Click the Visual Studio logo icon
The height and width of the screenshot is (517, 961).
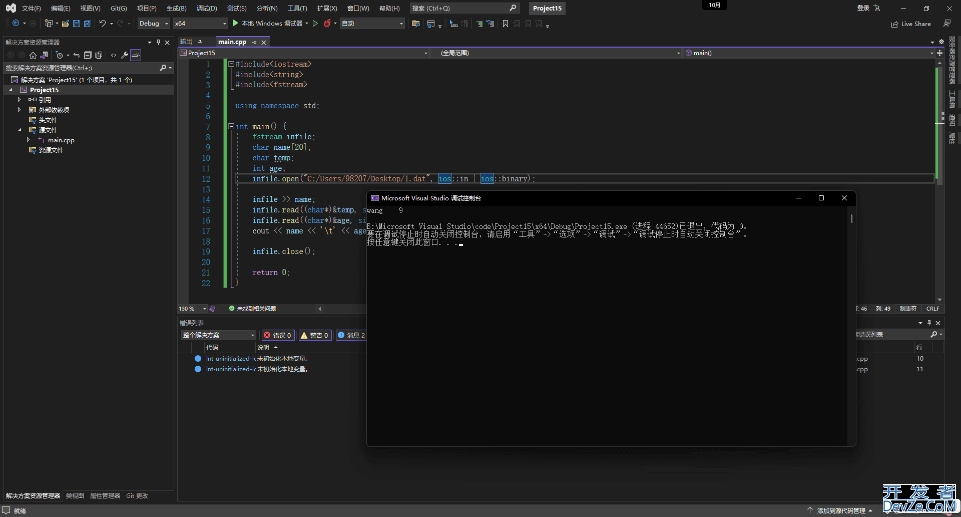[x=11, y=8]
